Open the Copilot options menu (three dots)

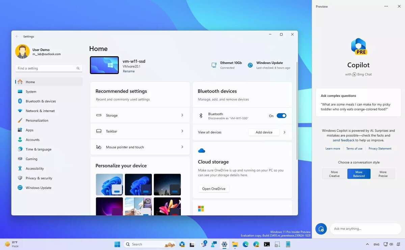coord(386,6)
